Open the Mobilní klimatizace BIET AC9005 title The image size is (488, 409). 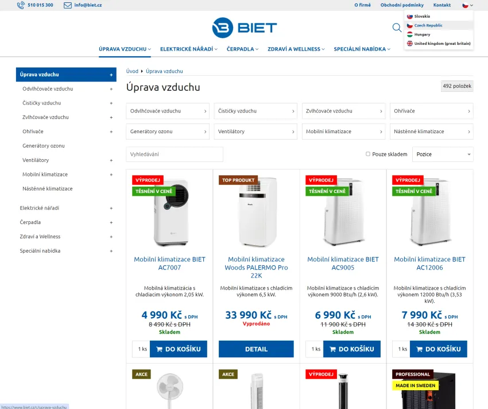343,263
